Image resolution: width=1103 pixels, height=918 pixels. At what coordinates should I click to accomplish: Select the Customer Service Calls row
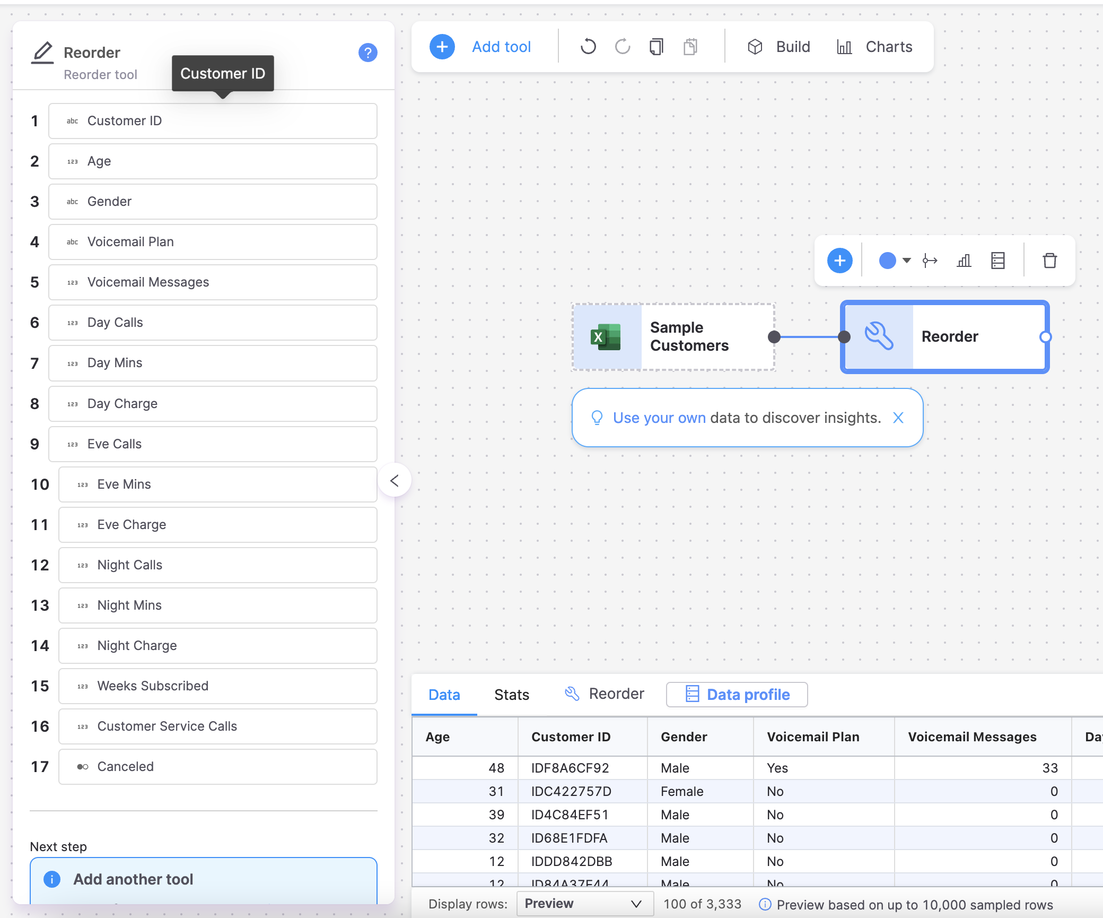coord(218,726)
